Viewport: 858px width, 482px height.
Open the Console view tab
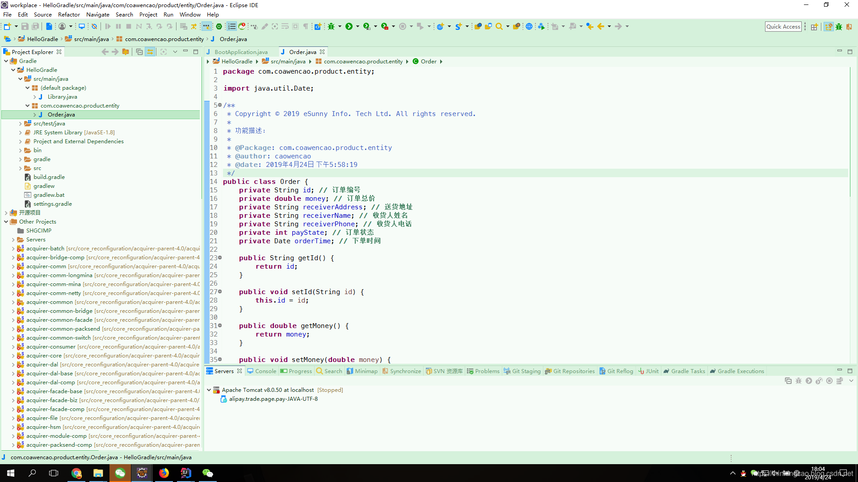click(x=265, y=371)
